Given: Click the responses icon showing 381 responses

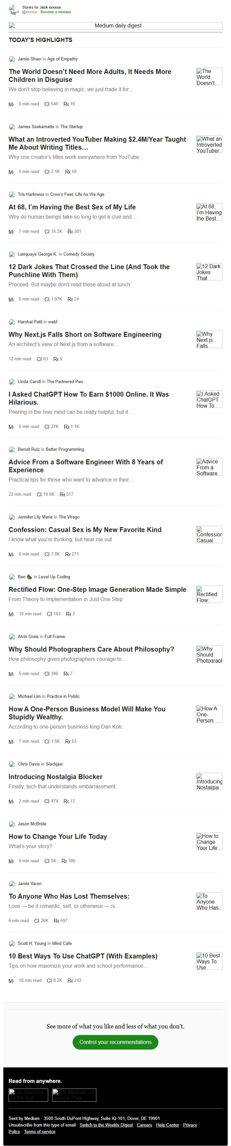Looking at the screenshot, I should (70, 232).
